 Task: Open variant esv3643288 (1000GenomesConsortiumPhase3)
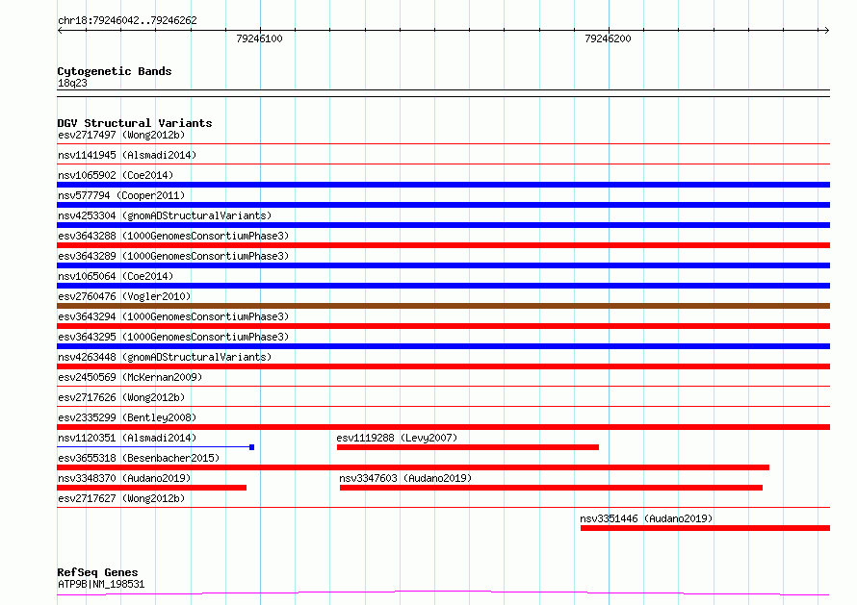(x=173, y=236)
